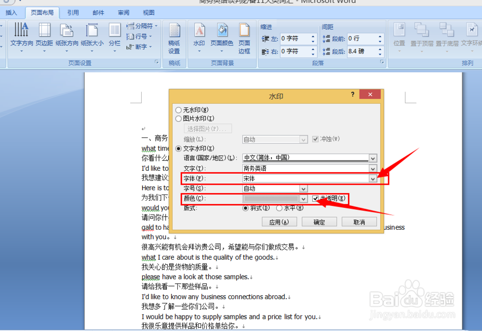The width and height of the screenshot is (482, 331).
Task: Open the Columns (分栏) menu
Action: click(x=115, y=36)
